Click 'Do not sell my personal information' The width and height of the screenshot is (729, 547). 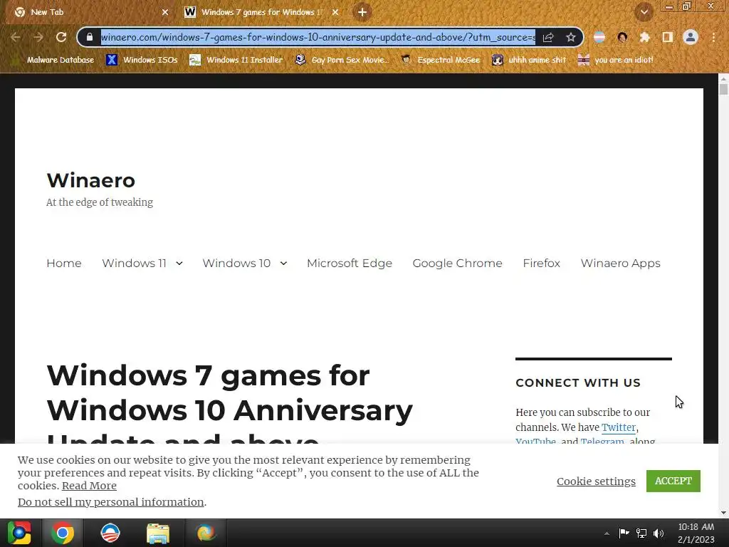coord(110,502)
